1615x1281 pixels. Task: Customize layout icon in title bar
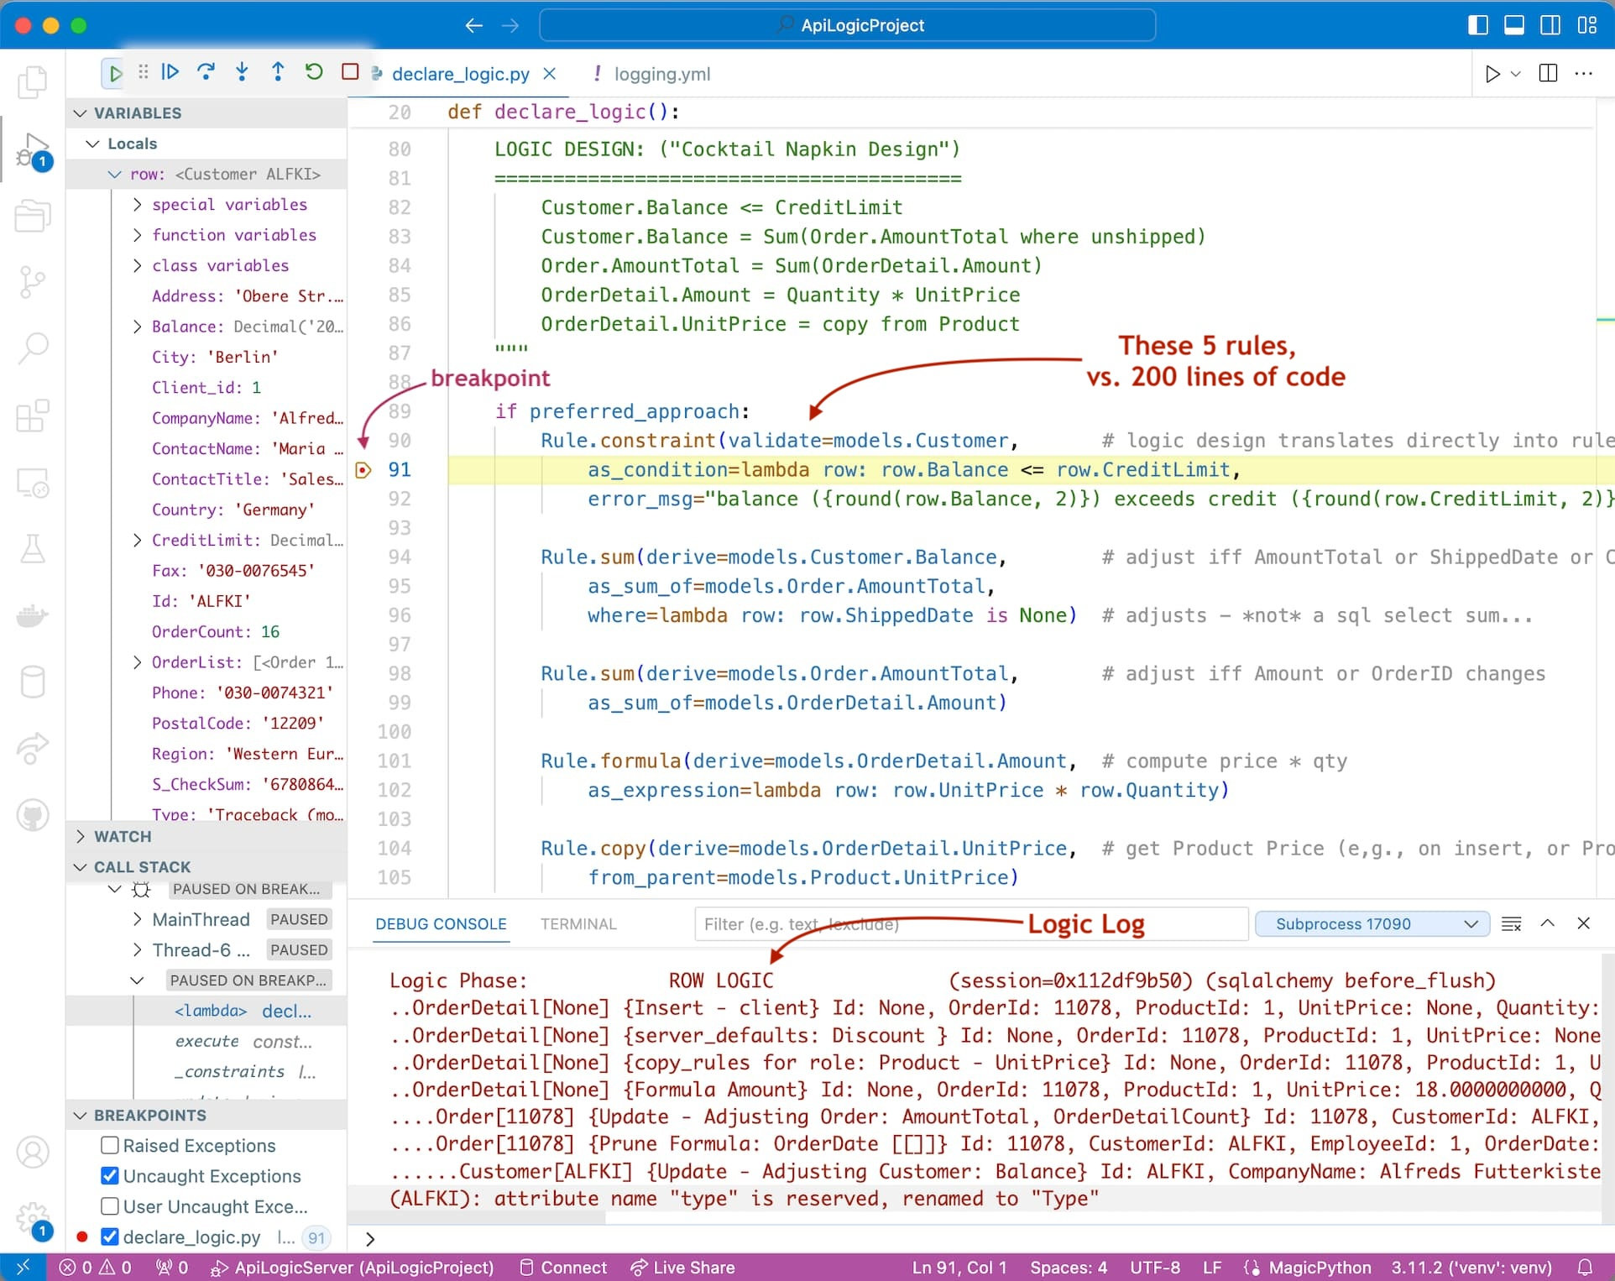[1587, 25]
